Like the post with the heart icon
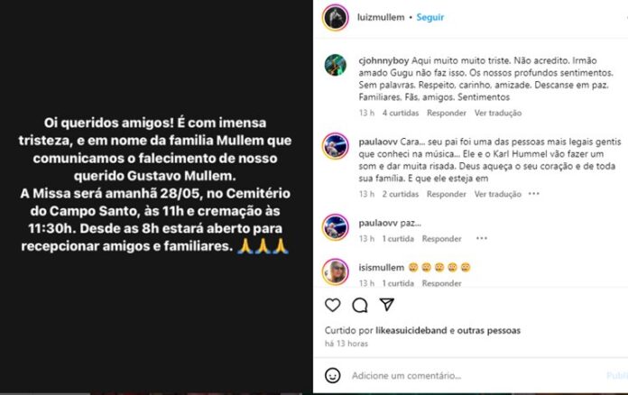This screenshot has height=395, width=628. tap(332, 306)
